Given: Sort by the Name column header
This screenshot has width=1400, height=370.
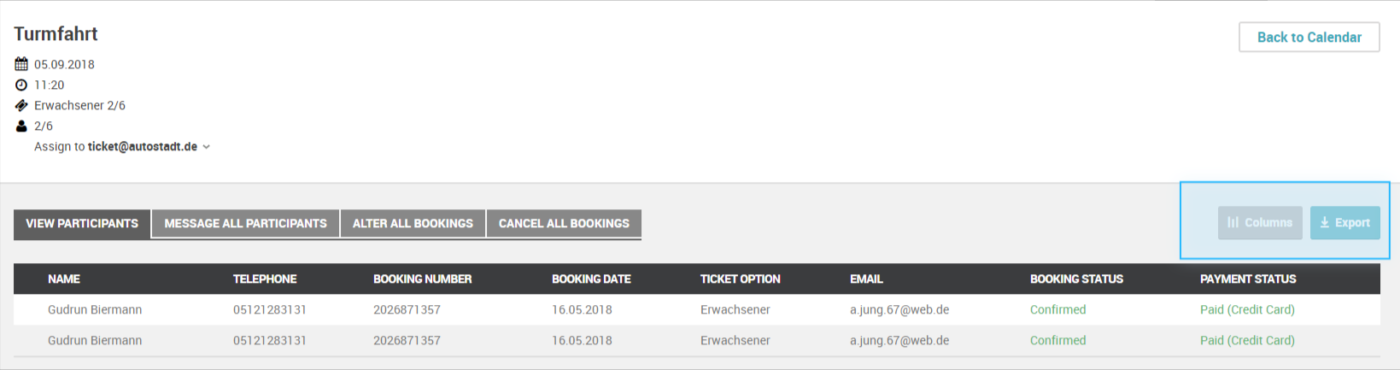Looking at the screenshot, I should pos(64,279).
